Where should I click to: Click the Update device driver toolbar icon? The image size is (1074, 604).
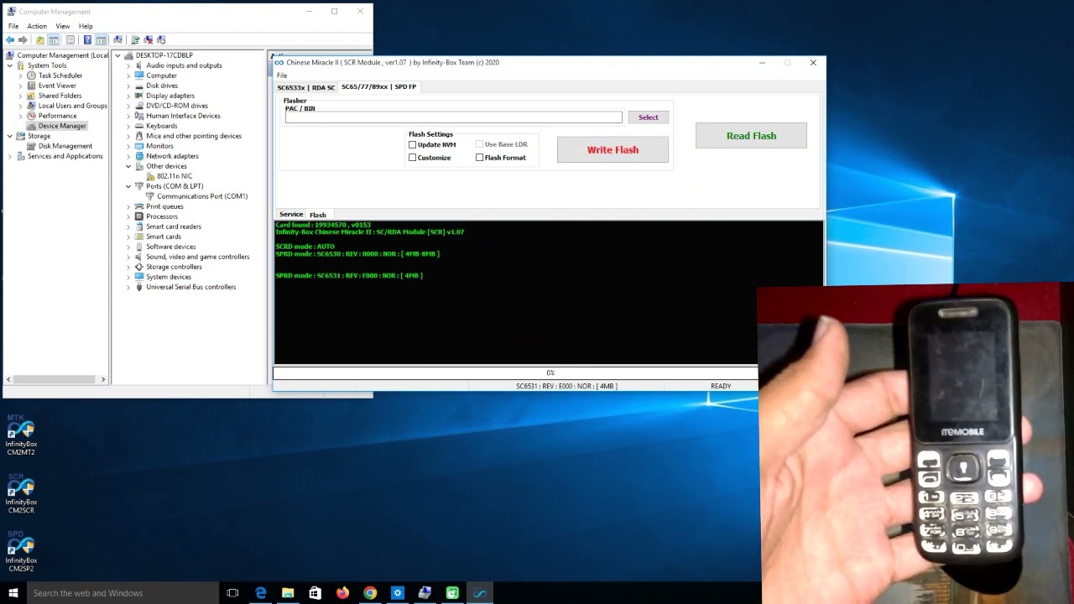tap(135, 39)
